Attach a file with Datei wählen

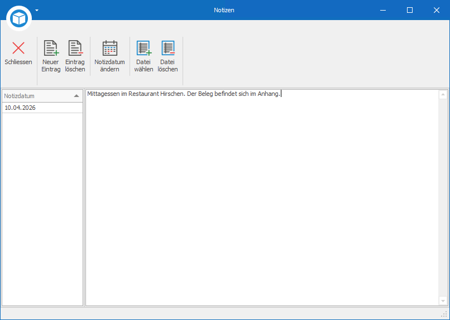pyautogui.click(x=143, y=56)
